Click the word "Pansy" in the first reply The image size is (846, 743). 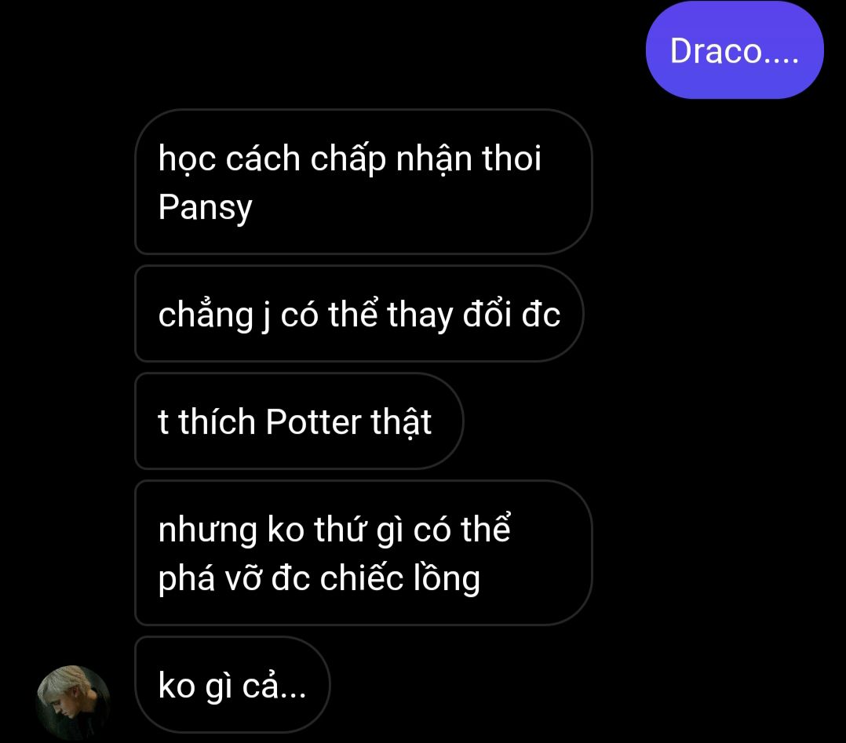pos(205,208)
